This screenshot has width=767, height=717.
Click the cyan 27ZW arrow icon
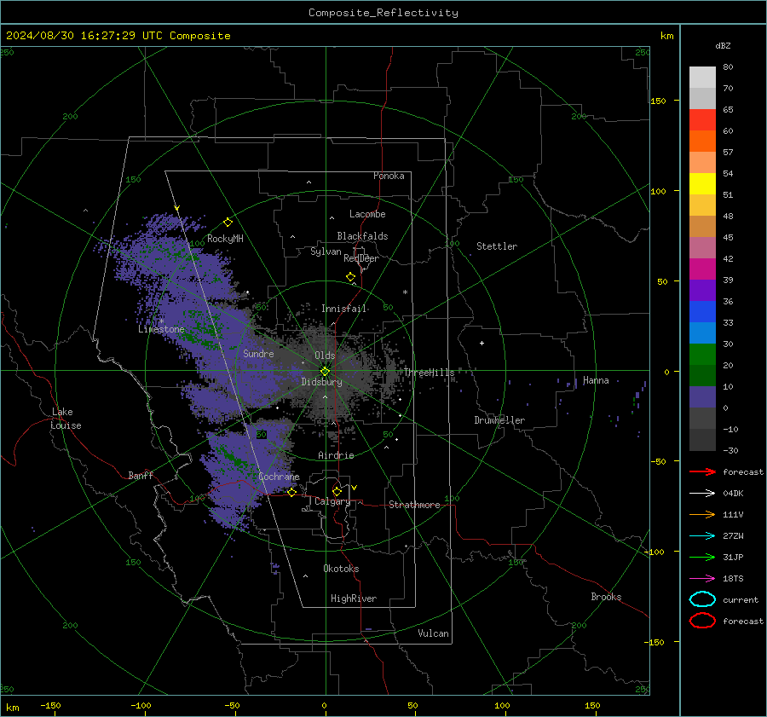point(702,536)
